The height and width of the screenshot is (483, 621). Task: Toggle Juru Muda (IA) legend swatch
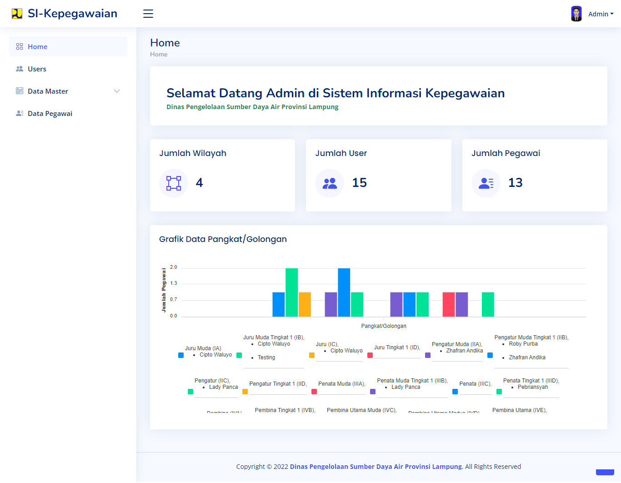(181, 355)
